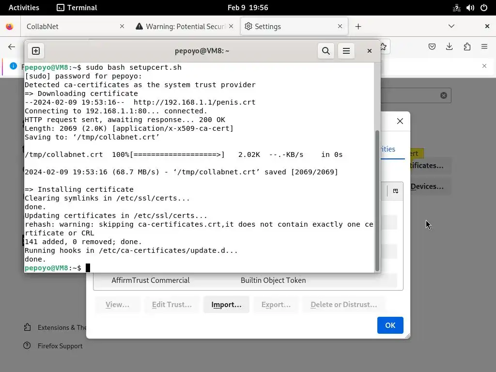This screenshot has width=496, height=372.
Task: Open a new terminal tab
Action: click(x=36, y=51)
